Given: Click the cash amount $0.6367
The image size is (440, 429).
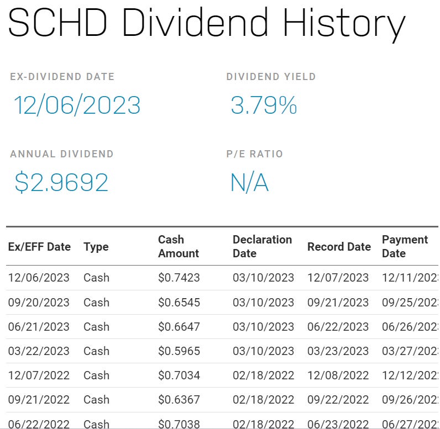Looking at the screenshot, I should coord(179,400).
